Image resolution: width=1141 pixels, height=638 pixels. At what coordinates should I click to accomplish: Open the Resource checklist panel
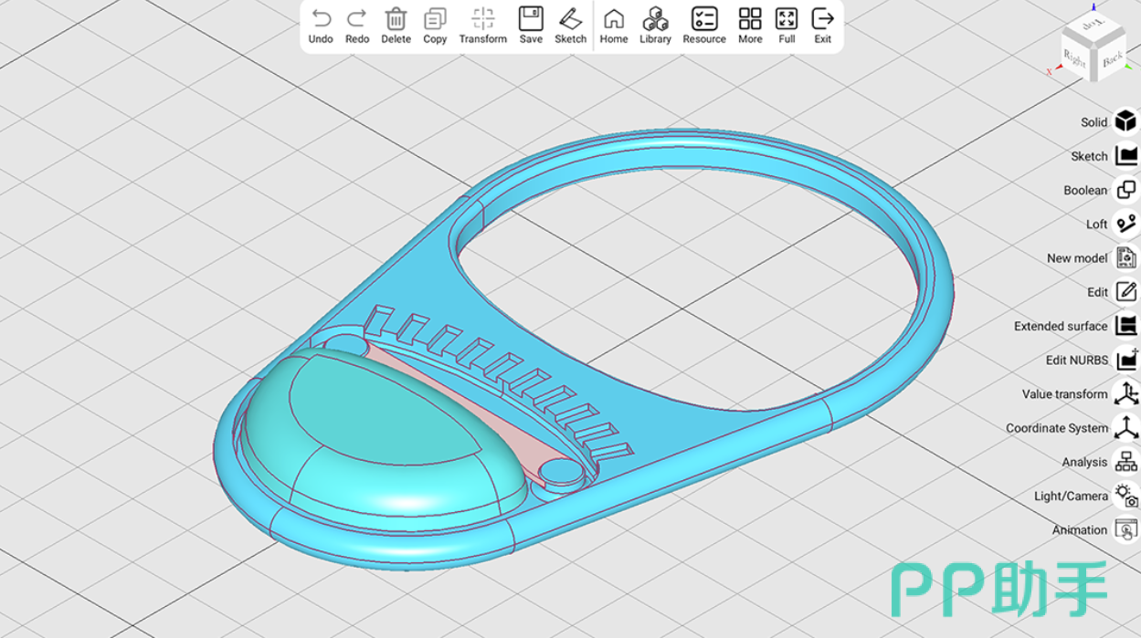pos(704,19)
